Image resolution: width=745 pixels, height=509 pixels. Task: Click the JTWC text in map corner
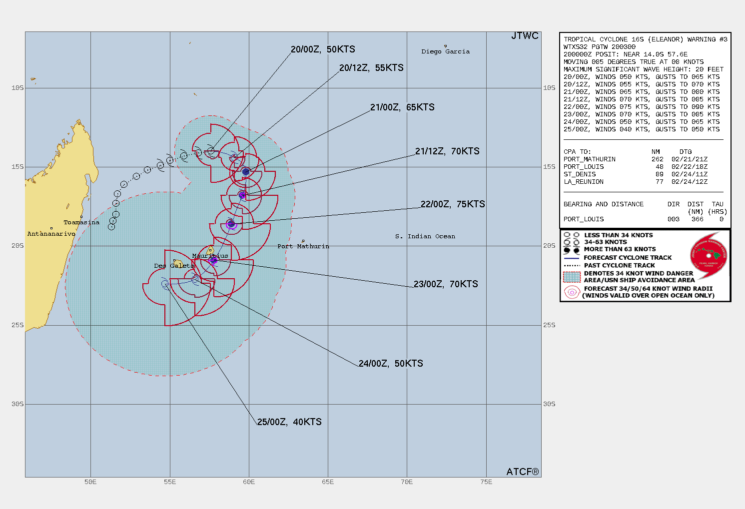[525, 35]
